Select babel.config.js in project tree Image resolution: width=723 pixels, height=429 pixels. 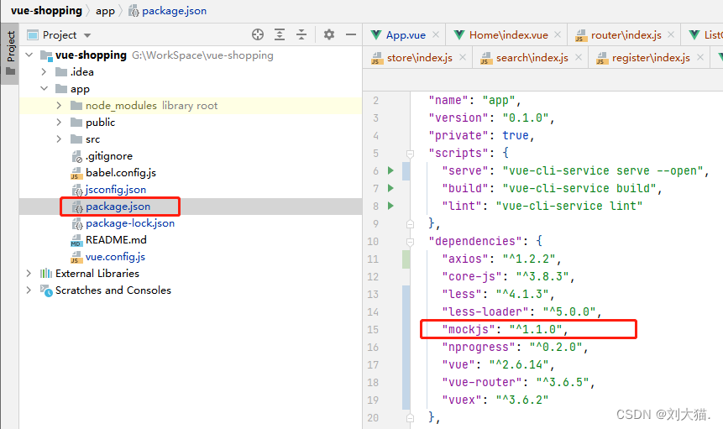[113, 173]
